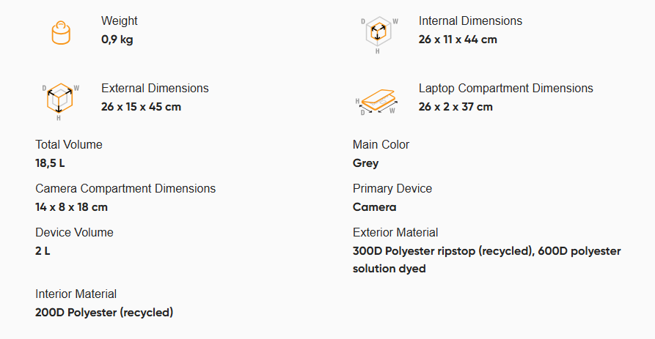This screenshot has width=655, height=339.
Task: Select the 300D Polyester ripstop material text
Action: tap(486, 260)
